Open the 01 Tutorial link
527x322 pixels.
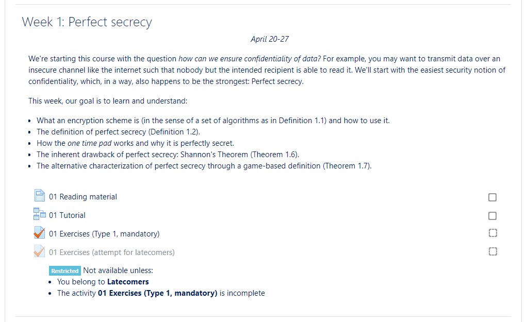tap(68, 215)
